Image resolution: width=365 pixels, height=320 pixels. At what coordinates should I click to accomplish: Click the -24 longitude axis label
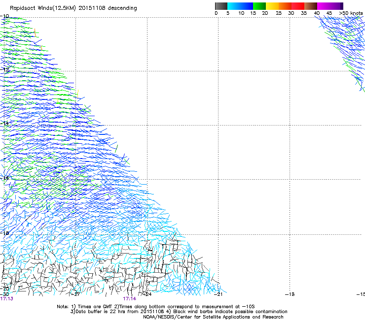pos(147,294)
